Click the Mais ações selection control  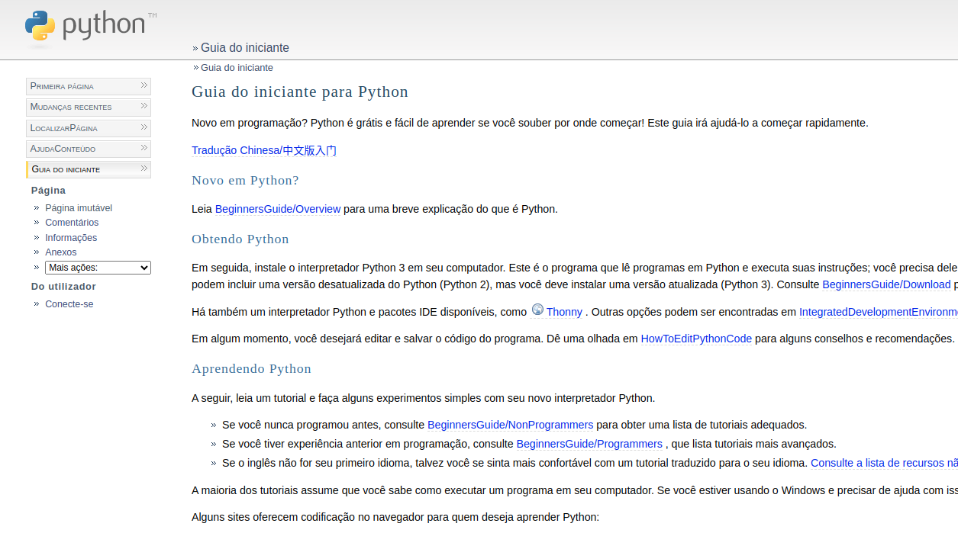(x=98, y=267)
